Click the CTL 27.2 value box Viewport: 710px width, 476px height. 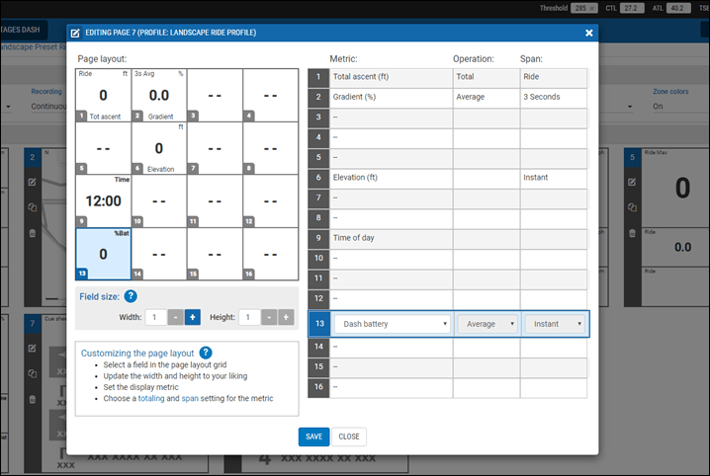632,8
